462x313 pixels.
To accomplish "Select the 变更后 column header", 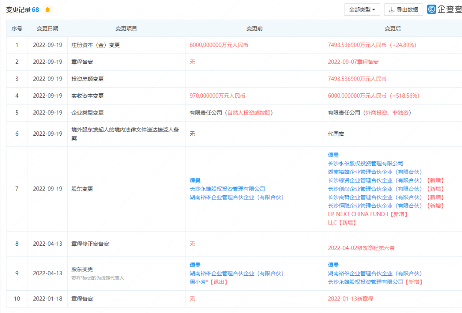I will coord(392,29).
